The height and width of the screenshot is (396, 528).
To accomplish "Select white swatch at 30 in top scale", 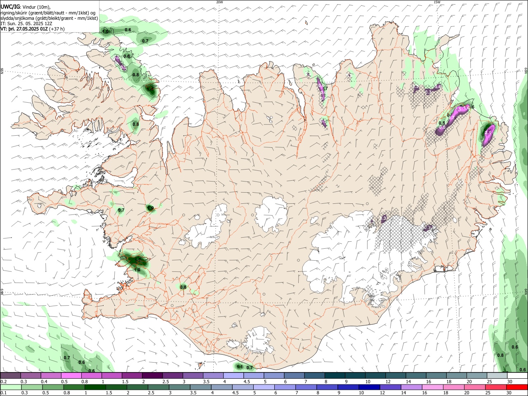I will 516,375.
